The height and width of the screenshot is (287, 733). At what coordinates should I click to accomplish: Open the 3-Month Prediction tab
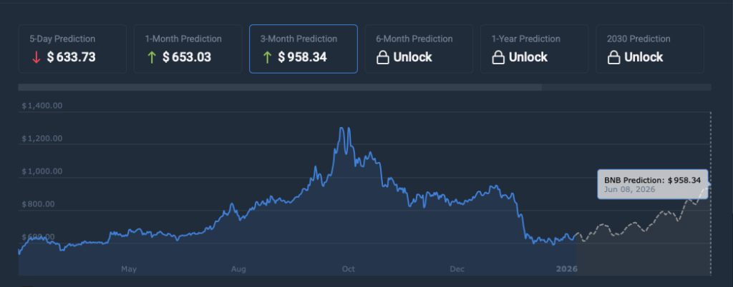click(x=303, y=49)
